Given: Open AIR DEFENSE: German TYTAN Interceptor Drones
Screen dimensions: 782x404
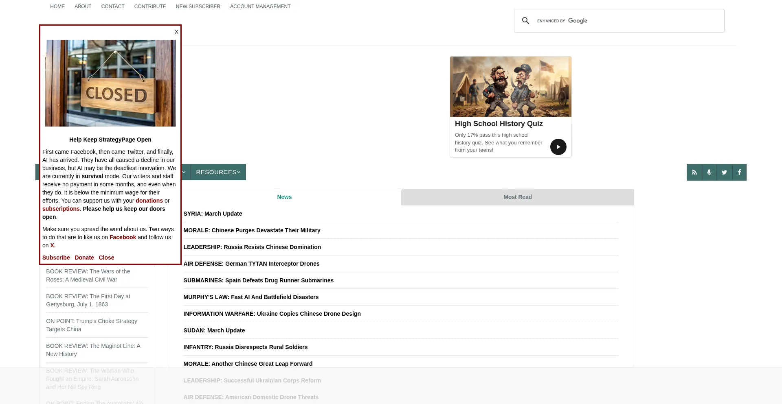Looking at the screenshot, I should pos(251,264).
